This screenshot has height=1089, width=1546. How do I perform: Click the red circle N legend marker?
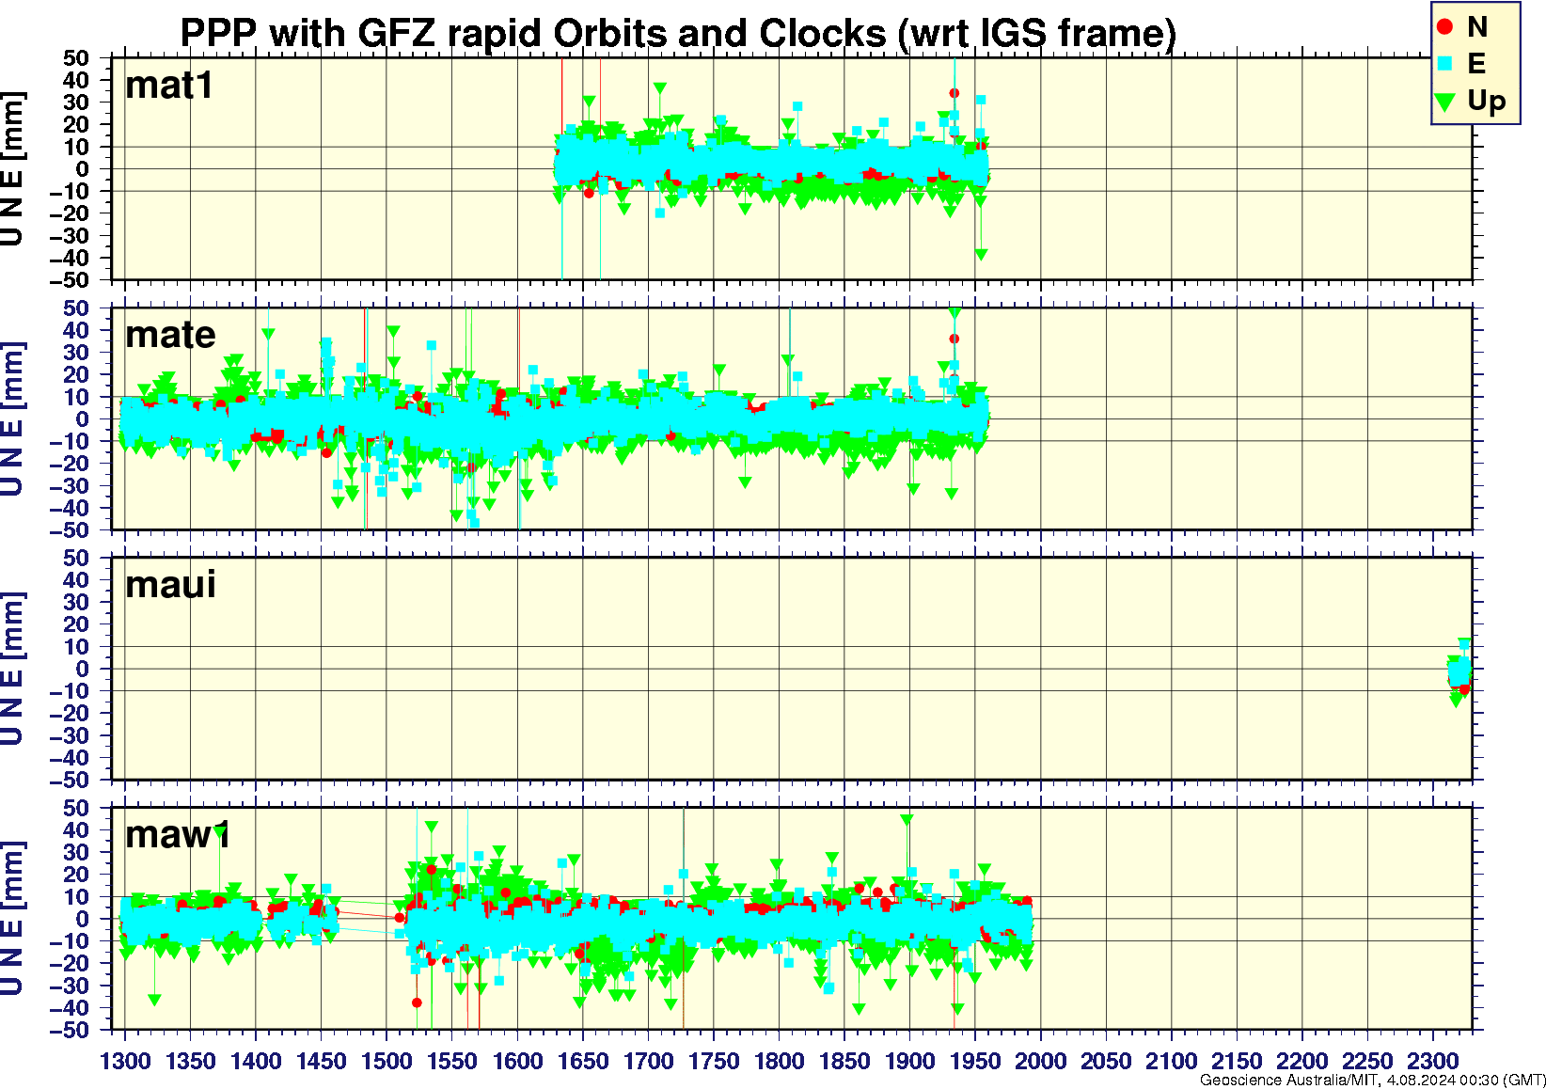[1445, 27]
